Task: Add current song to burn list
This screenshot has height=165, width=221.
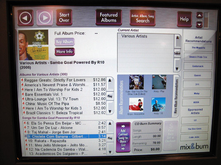Action: pos(123,137)
